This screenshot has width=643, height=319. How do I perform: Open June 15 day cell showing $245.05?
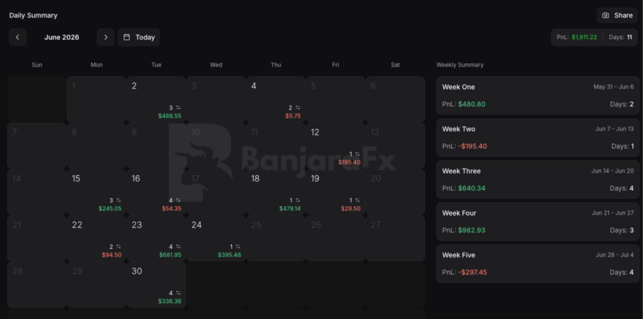click(97, 192)
